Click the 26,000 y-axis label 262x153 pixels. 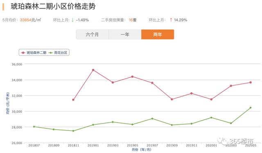17,143
